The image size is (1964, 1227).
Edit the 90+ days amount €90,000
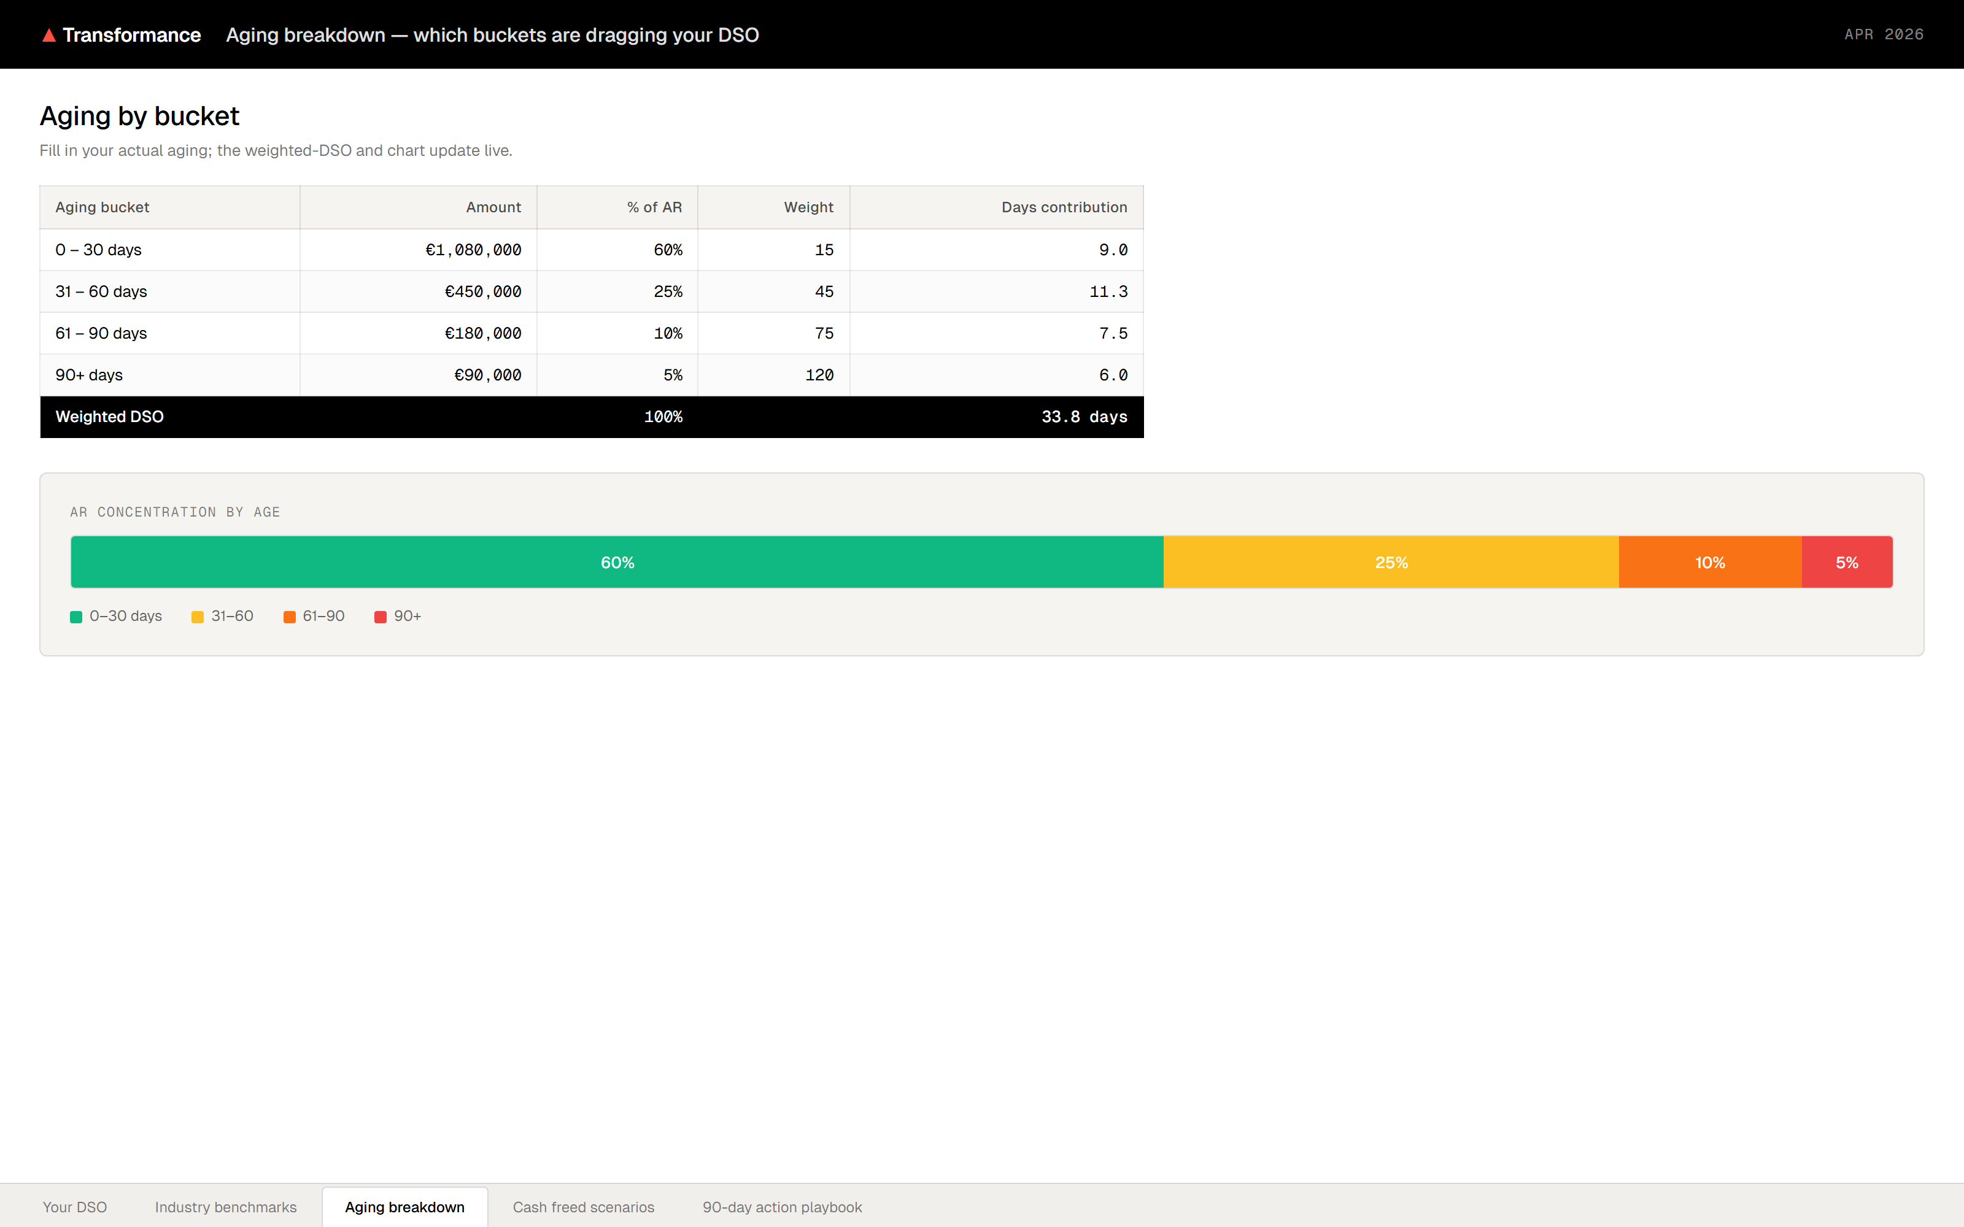coord(487,375)
